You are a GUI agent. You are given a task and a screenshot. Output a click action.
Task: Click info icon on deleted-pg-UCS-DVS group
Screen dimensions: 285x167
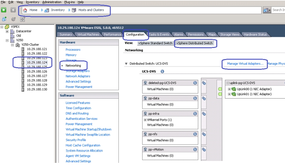tap(195, 83)
